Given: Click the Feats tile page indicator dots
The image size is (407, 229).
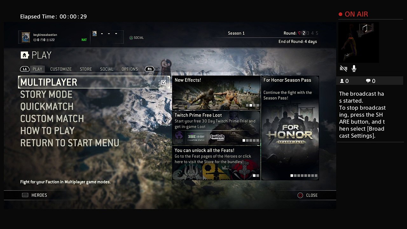Looking at the screenshot, I should 256,176.
